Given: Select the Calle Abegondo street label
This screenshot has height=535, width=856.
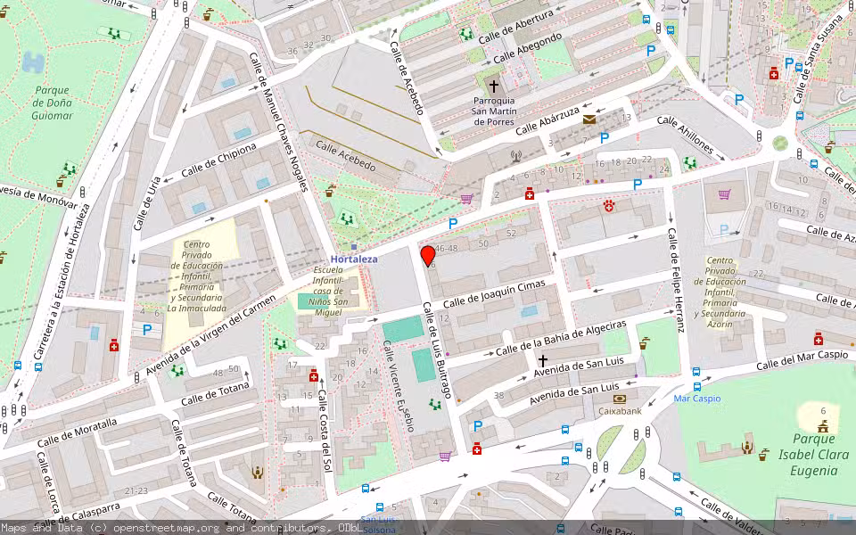Looking at the screenshot, I should [x=527, y=48].
